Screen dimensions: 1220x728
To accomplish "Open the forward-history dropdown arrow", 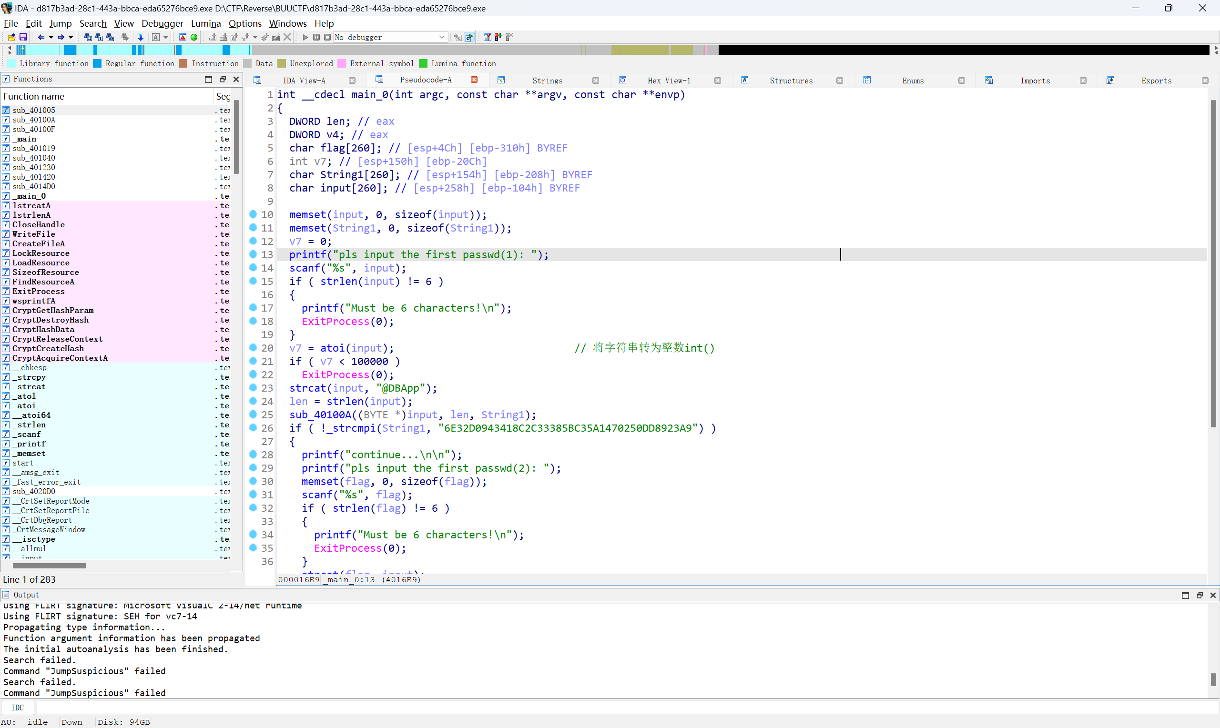I will click(x=71, y=37).
